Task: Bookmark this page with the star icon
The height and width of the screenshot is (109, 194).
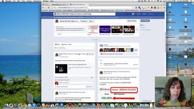Action: (x=133, y=8)
